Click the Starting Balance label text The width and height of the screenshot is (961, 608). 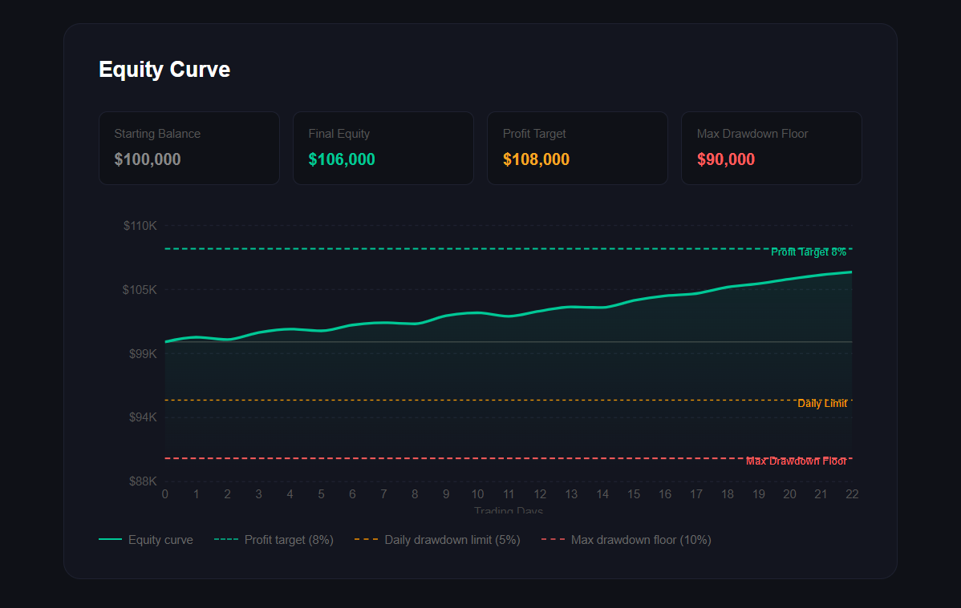[x=157, y=134]
